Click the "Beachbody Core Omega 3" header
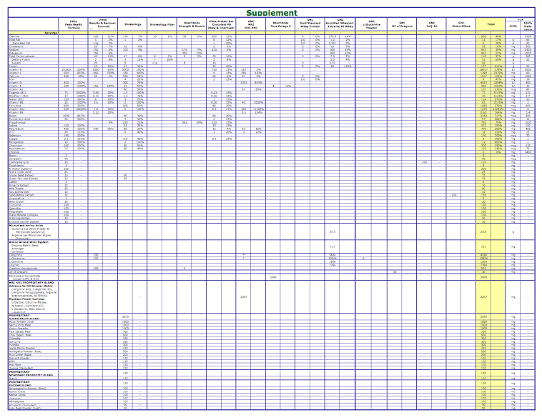This screenshot has height=420, width=542. 280,24
